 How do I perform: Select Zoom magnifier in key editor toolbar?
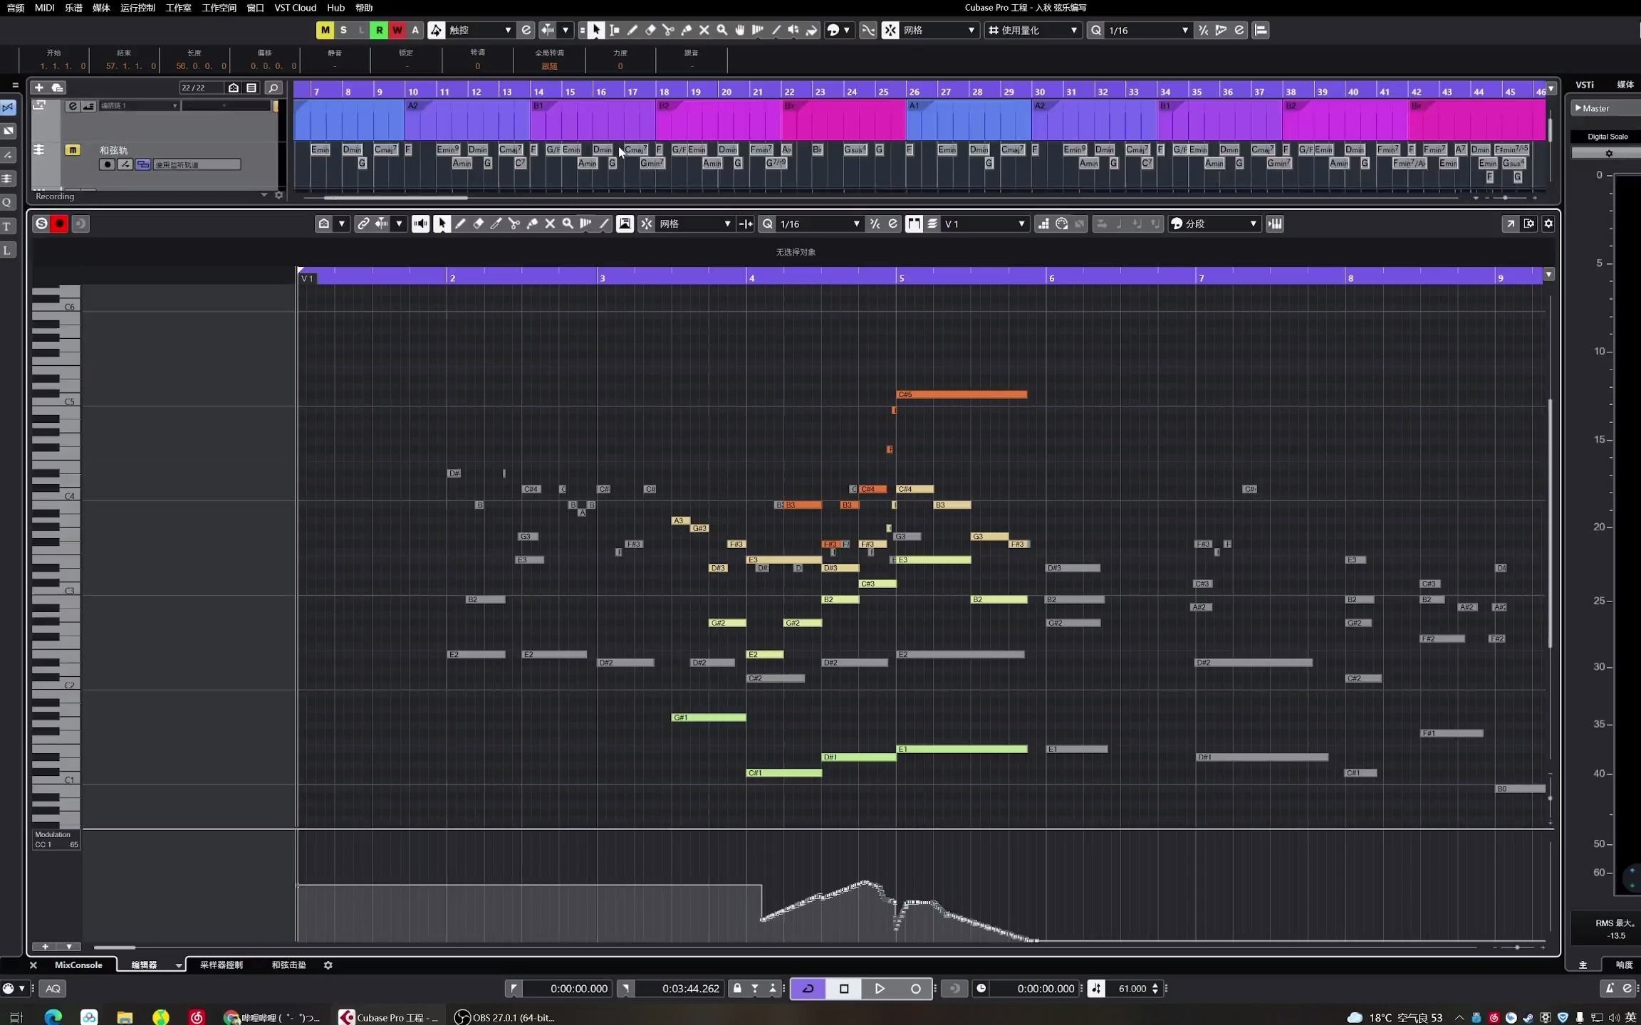(568, 224)
